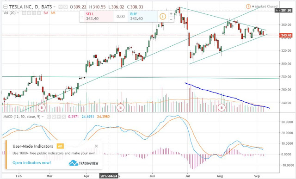
Task: Click the plus icon on Vol (20) row
Action: [34, 13]
